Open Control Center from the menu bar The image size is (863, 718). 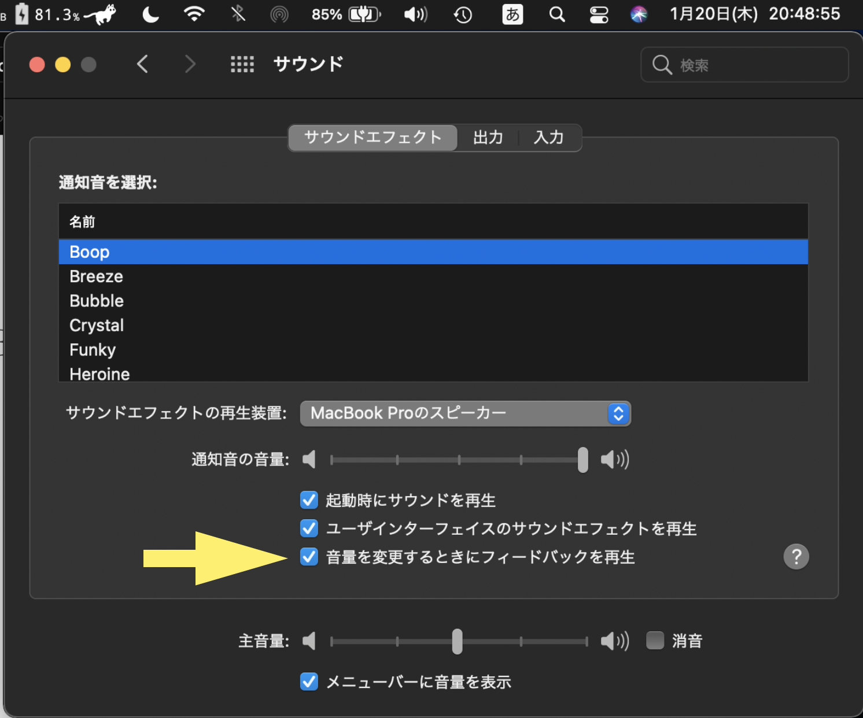point(599,14)
